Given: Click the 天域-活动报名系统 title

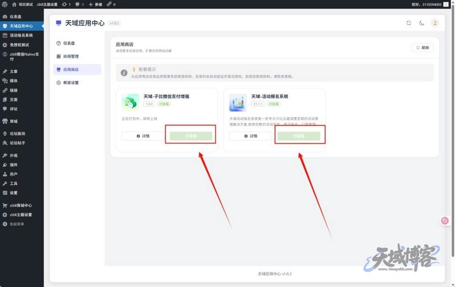Looking at the screenshot, I should point(269,96).
